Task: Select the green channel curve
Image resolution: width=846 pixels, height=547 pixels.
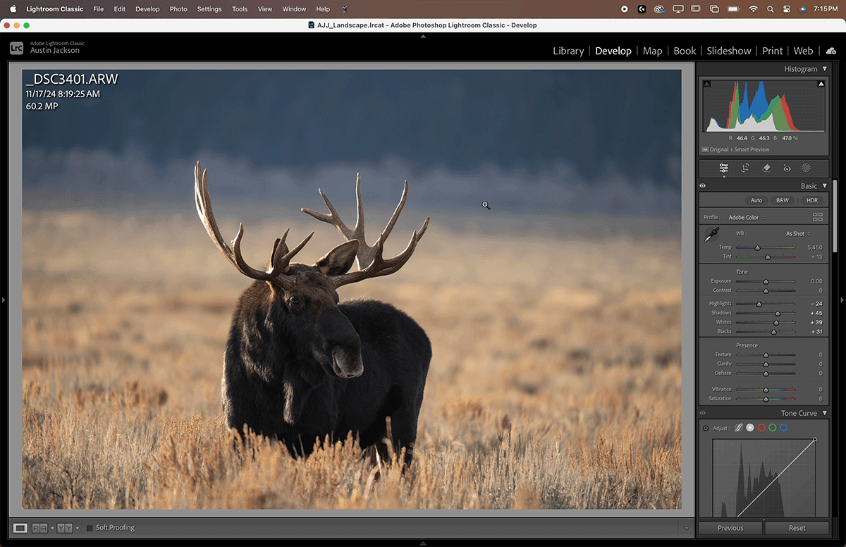Action: 773,428
